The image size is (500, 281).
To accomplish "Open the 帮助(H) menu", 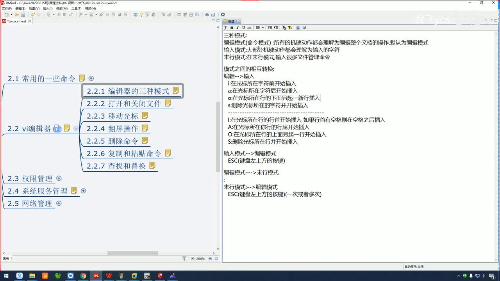I will [x=90, y=8].
